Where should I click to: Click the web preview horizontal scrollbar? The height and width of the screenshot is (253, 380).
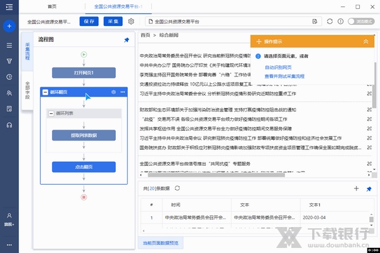tap(216, 175)
